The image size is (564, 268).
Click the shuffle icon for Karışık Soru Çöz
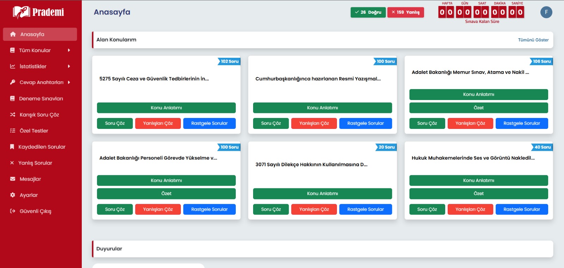click(13, 114)
